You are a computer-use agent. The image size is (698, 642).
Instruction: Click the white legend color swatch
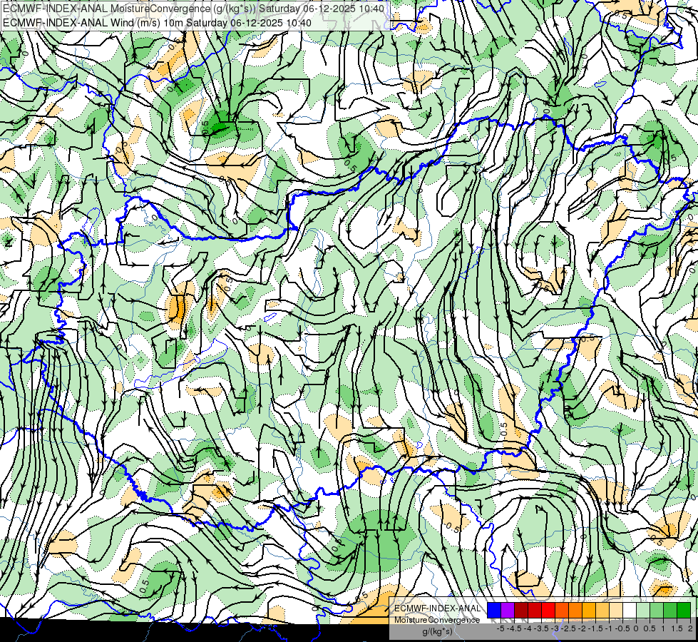click(630, 611)
